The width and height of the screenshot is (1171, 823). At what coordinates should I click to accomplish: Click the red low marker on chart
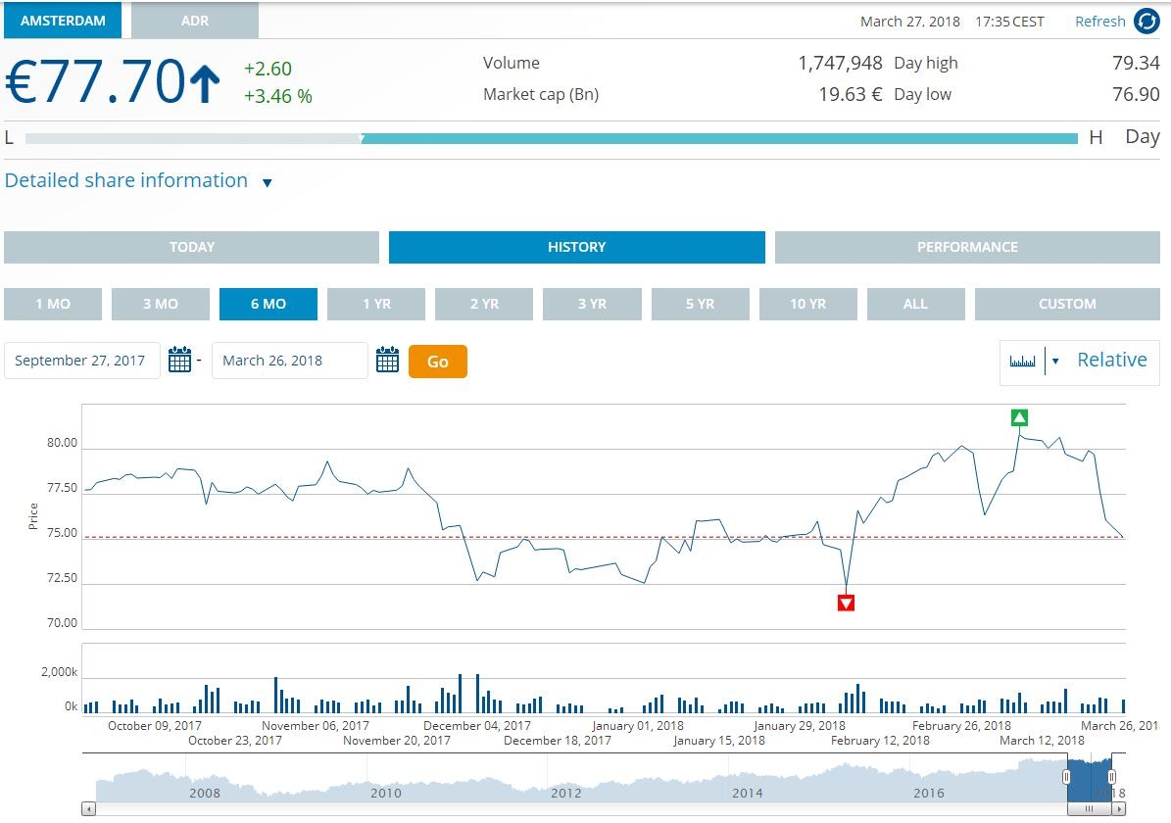(x=847, y=603)
